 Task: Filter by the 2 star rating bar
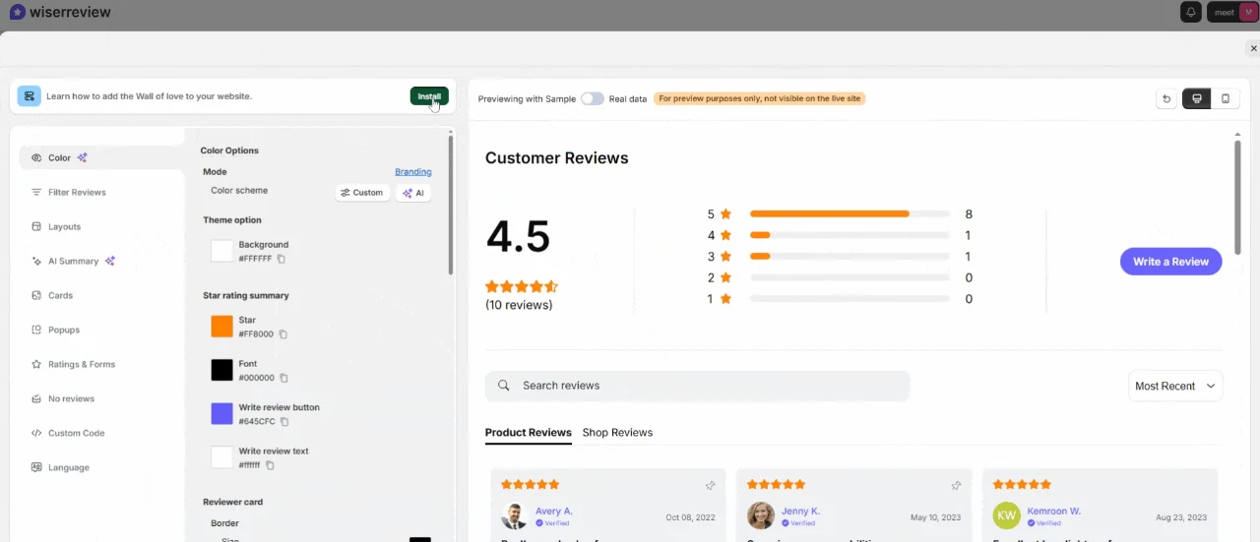pos(850,277)
